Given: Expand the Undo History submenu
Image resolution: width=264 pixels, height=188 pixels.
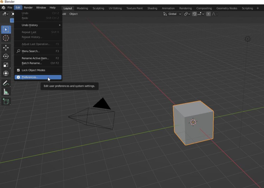Looking at the screenshot, I should pyautogui.click(x=38, y=25).
